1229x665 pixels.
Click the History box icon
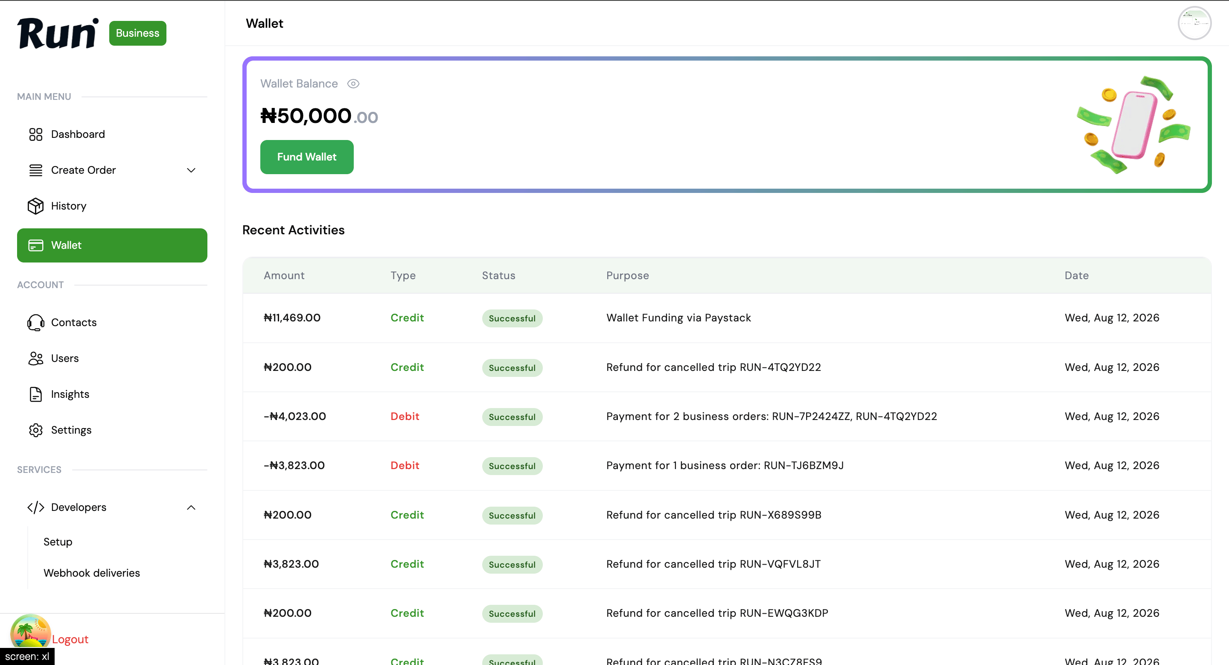[x=36, y=206]
